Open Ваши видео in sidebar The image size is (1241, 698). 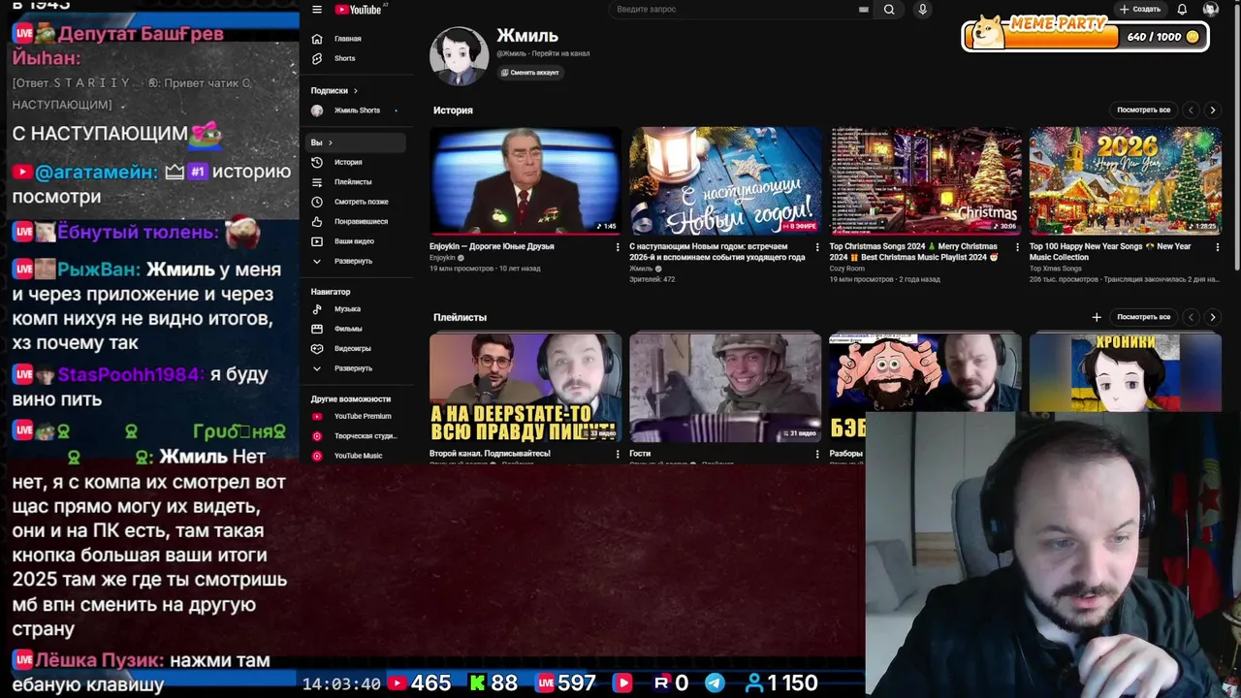click(x=356, y=240)
